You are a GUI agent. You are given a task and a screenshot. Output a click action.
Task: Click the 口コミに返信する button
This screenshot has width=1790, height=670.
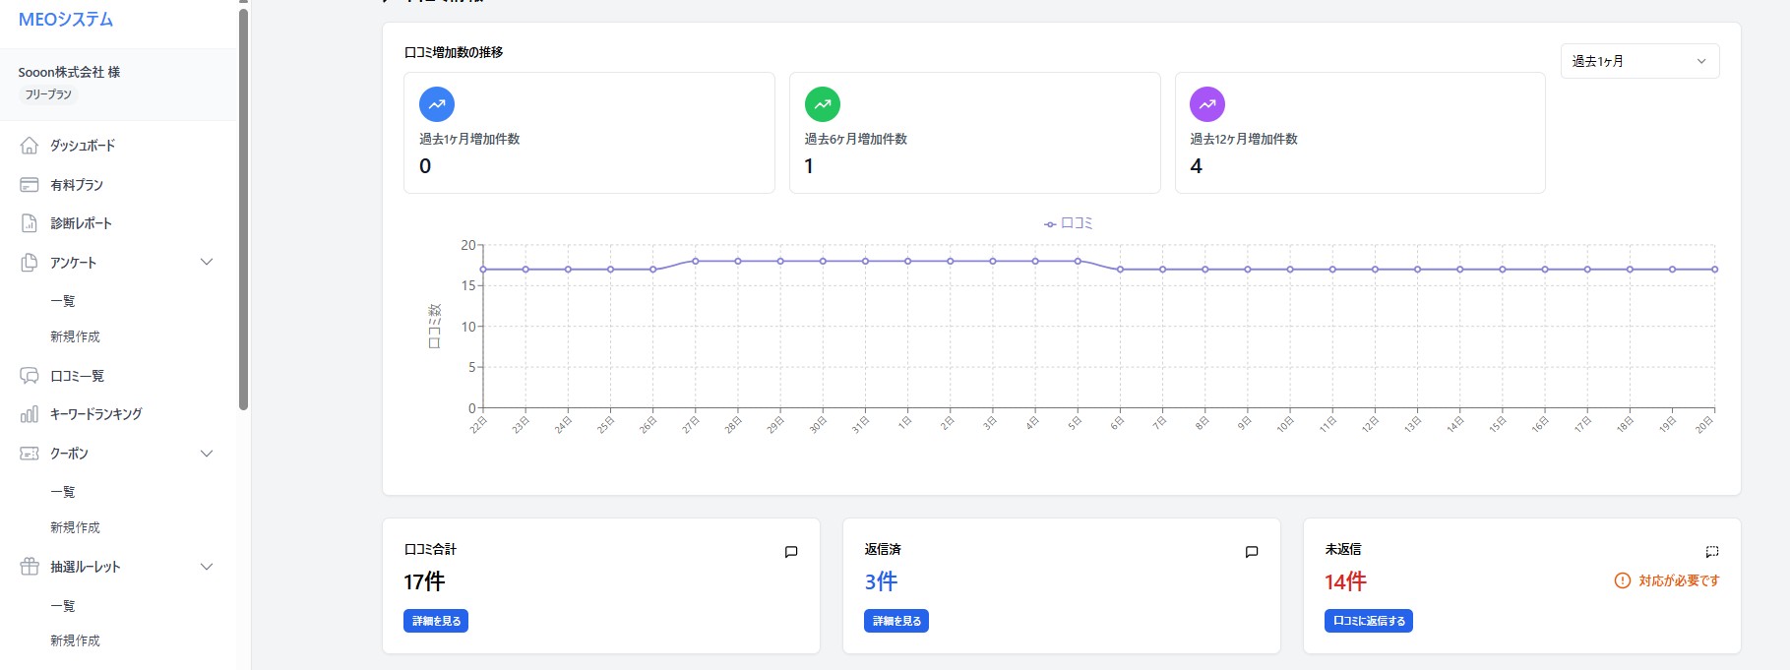(1368, 621)
